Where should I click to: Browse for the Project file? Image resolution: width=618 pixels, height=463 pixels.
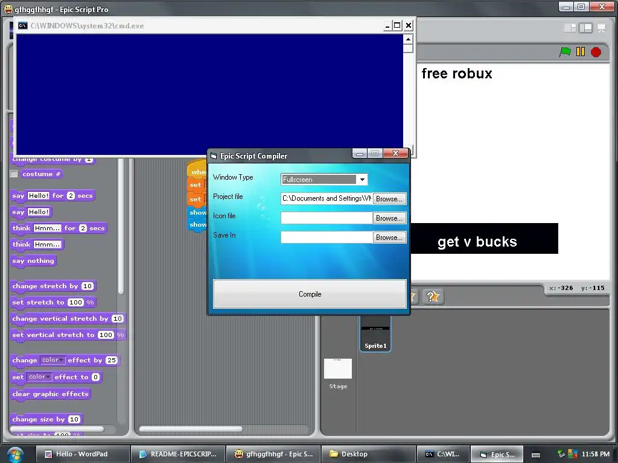[x=389, y=199]
